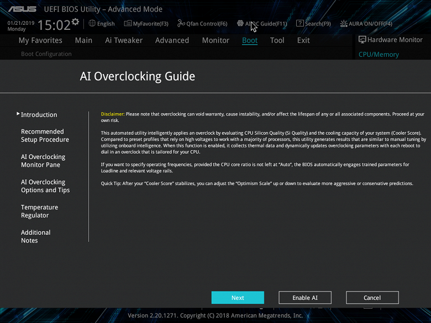Screen dimensions: 431x323
Task: Click the AURA ON/OFF light icon
Action: tap(344, 24)
